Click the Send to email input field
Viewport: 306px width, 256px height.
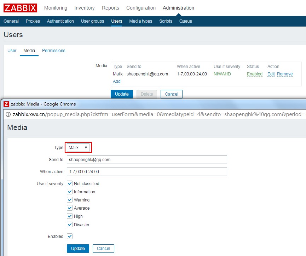147,160
